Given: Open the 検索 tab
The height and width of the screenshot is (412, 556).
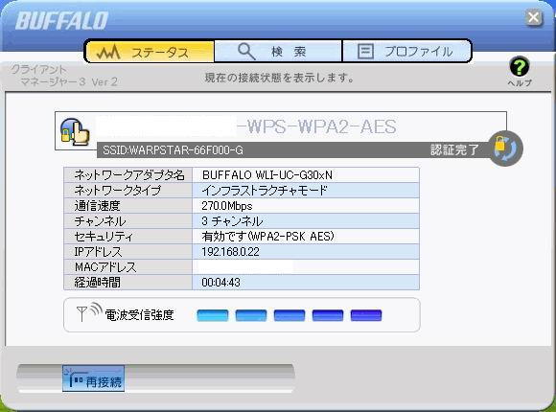Looking at the screenshot, I should tap(278, 52).
